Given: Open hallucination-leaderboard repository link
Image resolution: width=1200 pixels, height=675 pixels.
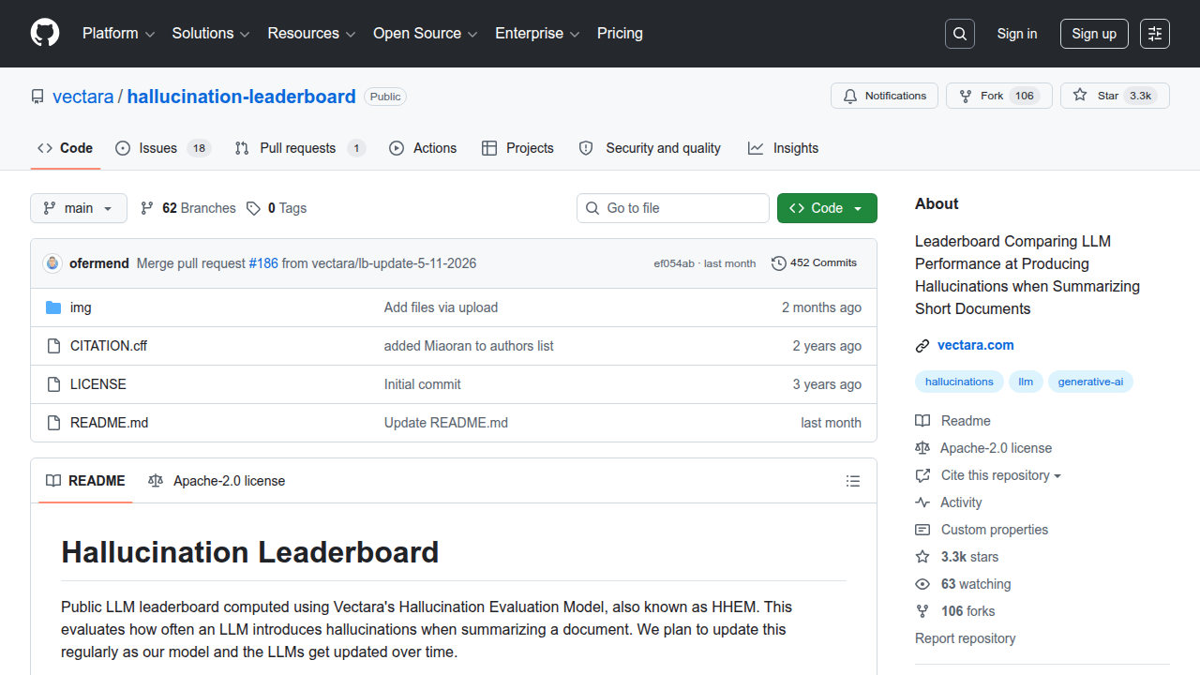Looking at the screenshot, I should pyautogui.click(x=242, y=97).
